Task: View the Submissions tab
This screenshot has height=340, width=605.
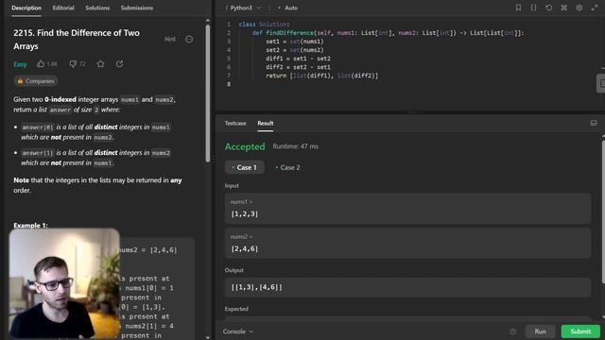Action: [x=136, y=8]
